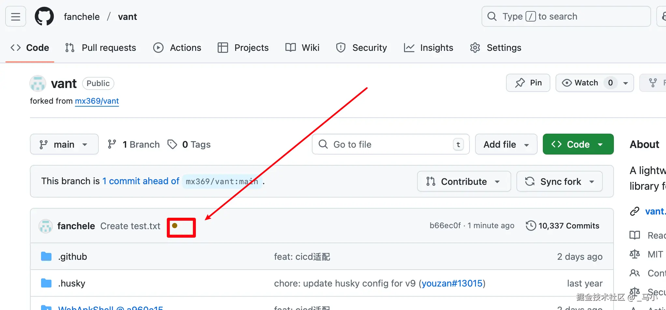
Task: Focus the Type to search field
Action: 566,16
